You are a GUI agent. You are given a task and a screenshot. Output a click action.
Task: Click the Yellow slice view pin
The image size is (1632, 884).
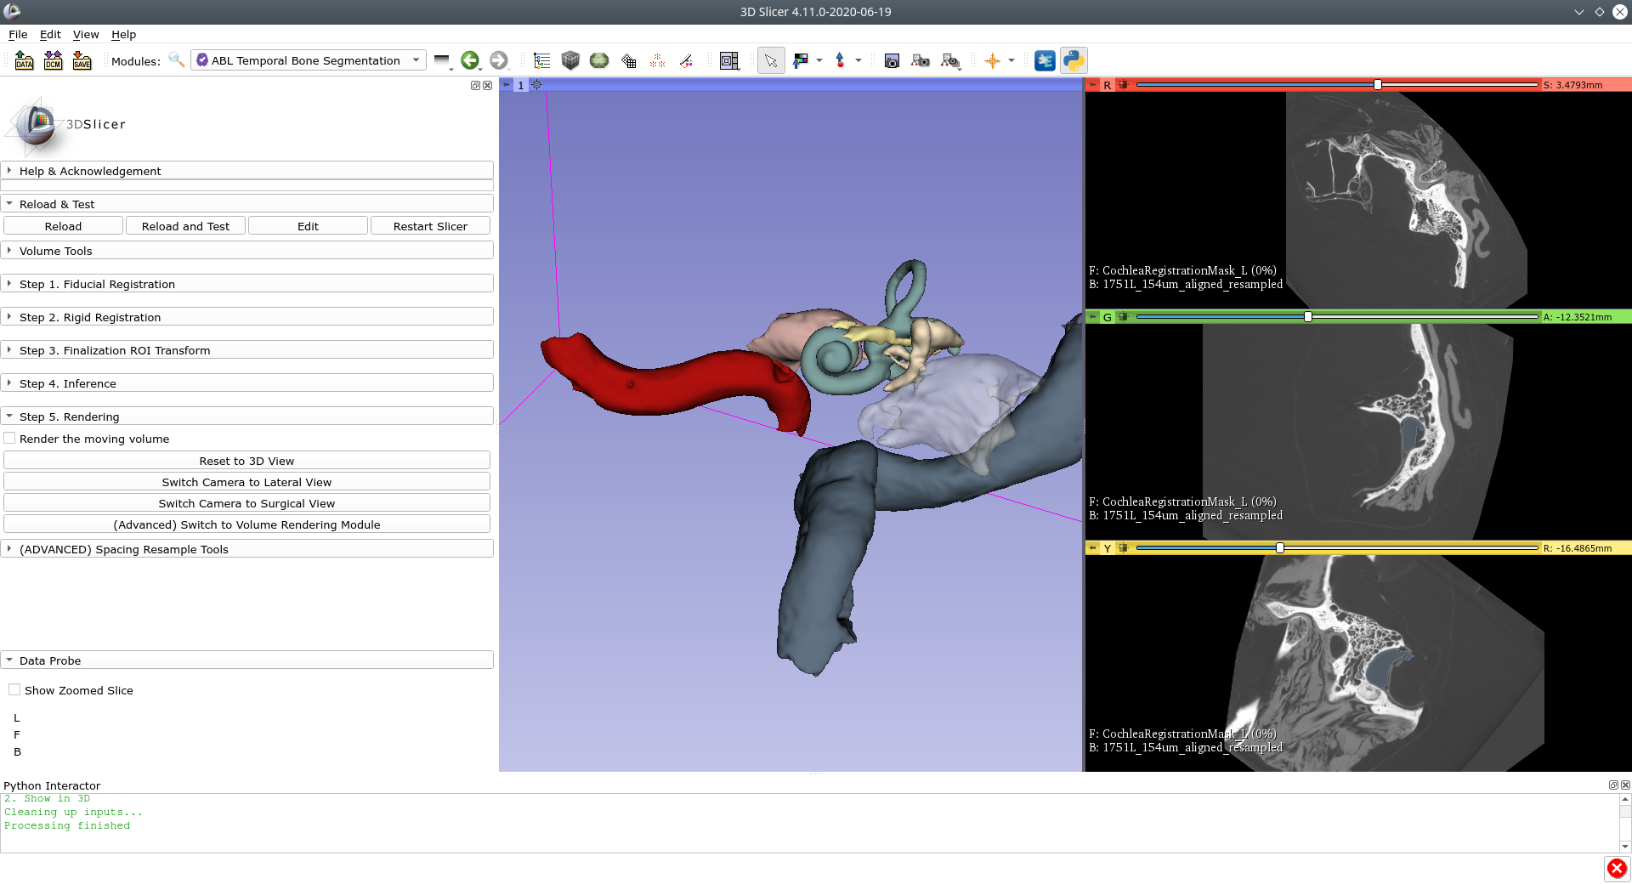coord(1093,548)
